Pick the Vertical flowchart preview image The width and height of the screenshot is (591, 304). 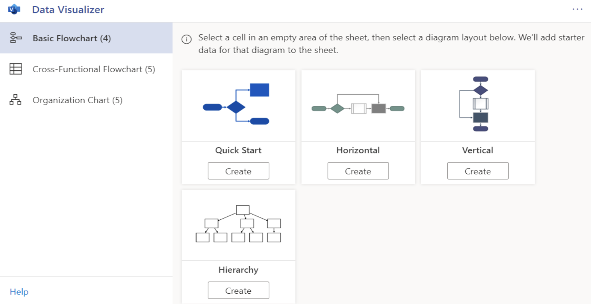point(477,105)
